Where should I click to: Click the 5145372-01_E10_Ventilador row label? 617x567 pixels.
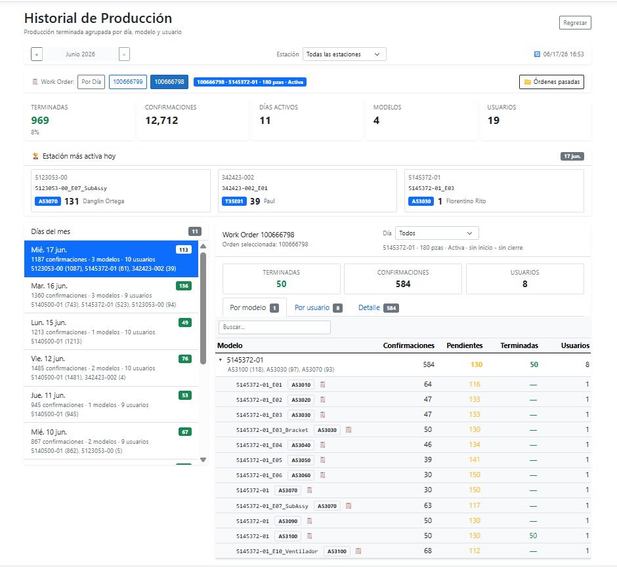tap(277, 551)
